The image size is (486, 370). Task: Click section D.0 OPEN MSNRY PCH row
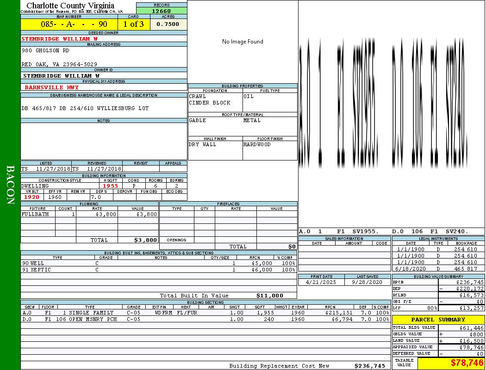click(x=206, y=319)
